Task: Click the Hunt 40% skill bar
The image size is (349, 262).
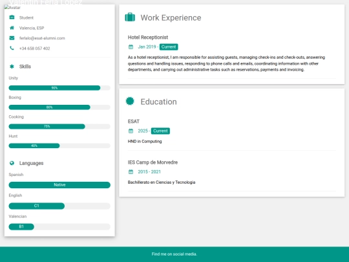Action: pos(59,146)
